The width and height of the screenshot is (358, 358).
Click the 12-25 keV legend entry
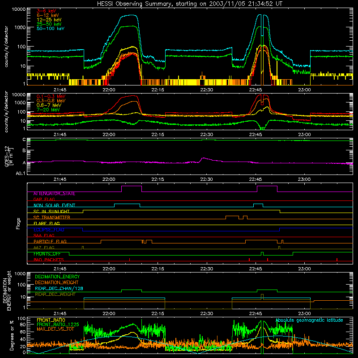(x=49, y=20)
